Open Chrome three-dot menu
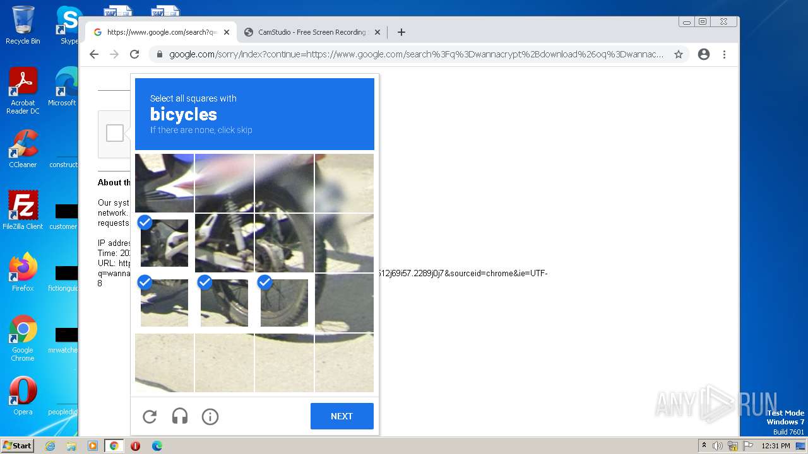 tap(724, 54)
